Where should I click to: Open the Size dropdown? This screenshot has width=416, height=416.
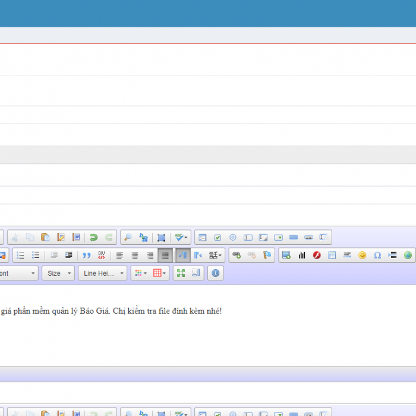[x=58, y=273]
